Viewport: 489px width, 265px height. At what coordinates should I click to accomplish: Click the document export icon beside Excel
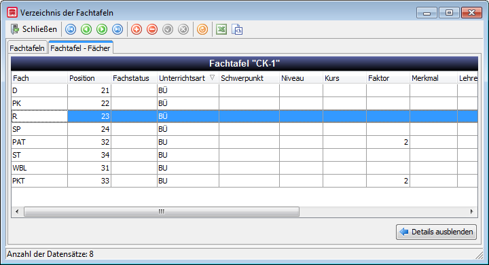(237, 29)
